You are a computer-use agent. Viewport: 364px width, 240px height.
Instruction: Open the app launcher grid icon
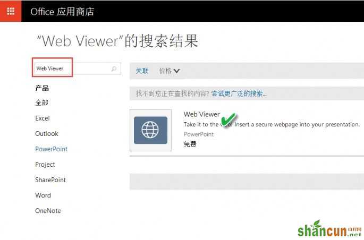click(x=11, y=11)
